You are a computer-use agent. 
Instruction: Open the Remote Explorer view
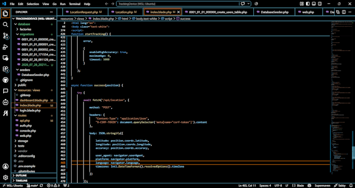pos(5,58)
